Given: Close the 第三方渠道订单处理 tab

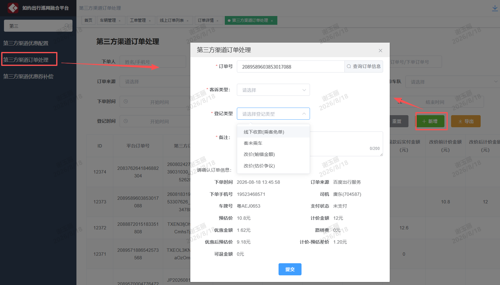Looking at the screenshot, I should coord(272,21).
